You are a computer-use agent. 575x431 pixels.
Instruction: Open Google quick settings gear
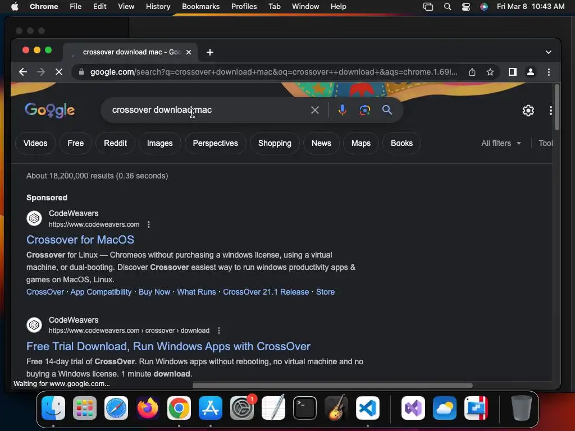coord(528,111)
